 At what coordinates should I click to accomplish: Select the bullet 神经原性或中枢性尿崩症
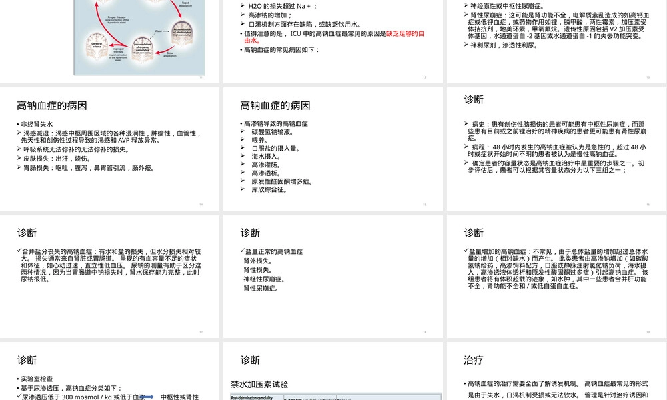coord(507,6)
